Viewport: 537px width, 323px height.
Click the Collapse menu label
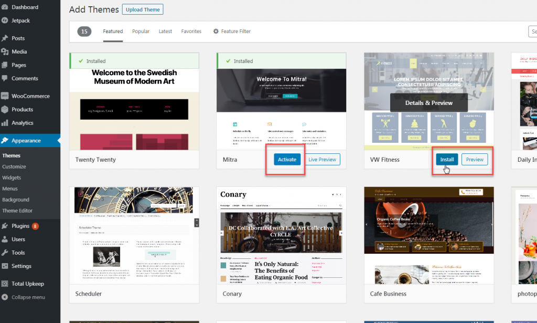[28, 297]
